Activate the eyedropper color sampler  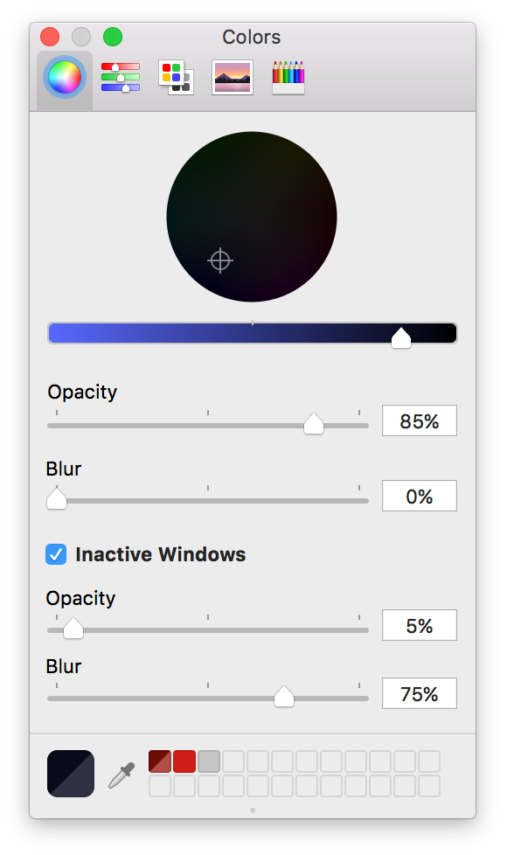(x=121, y=775)
